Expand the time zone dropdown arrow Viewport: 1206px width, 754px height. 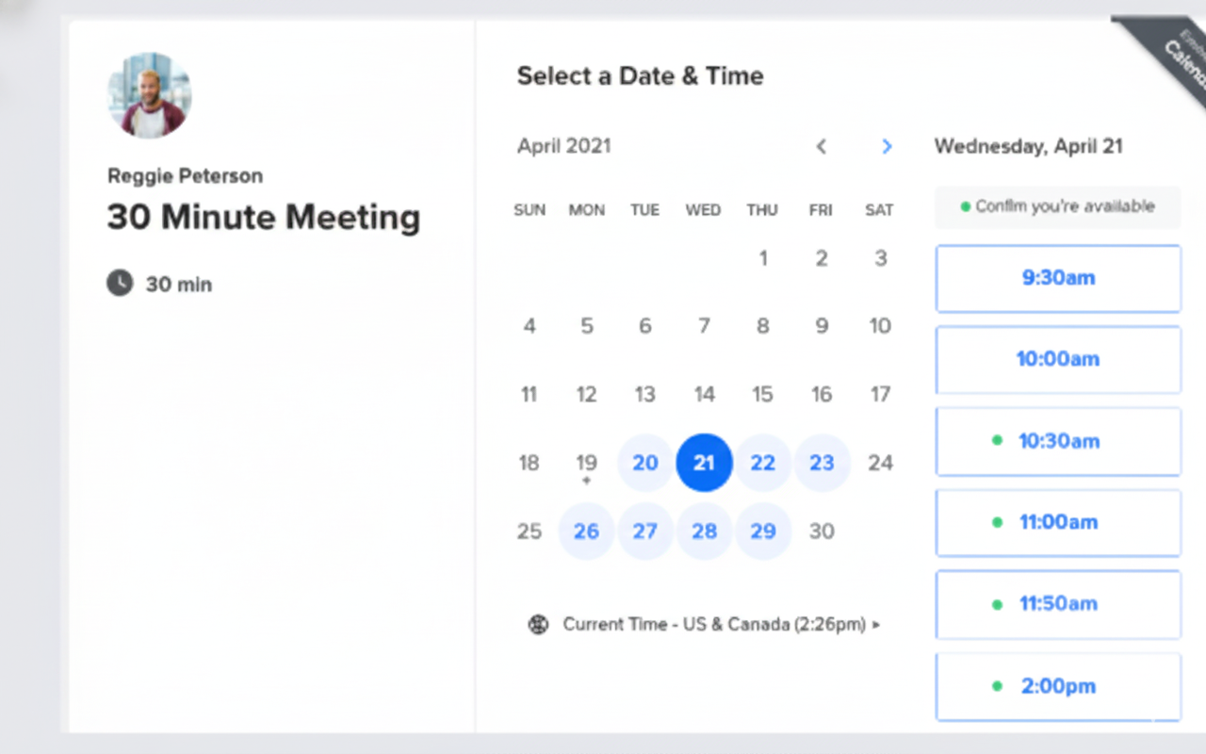click(x=876, y=624)
